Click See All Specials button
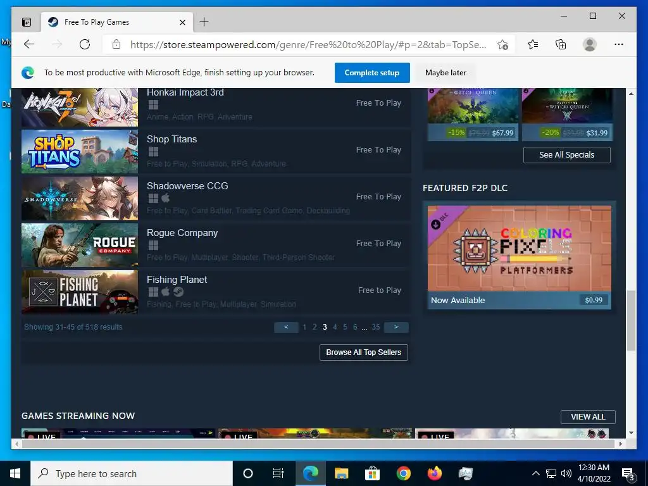The width and height of the screenshot is (648, 486). click(x=566, y=155)
